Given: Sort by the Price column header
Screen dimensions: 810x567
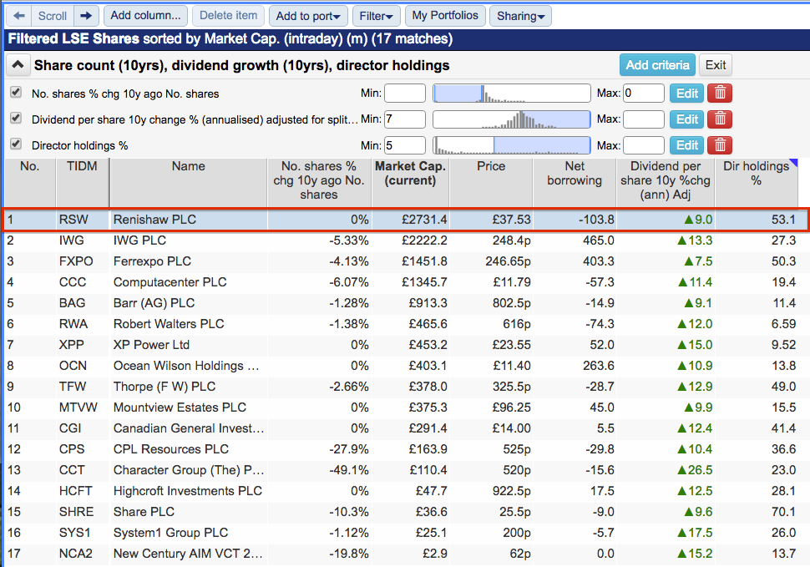Looking at the screenshot, I should (x=491, y=182).
